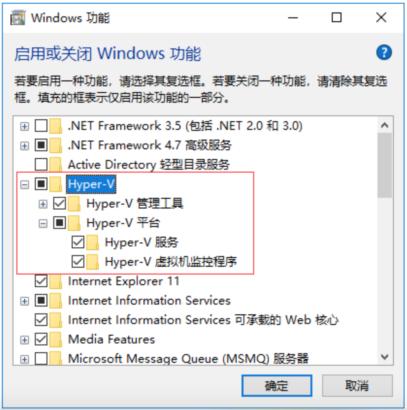
Task: Enable the .NET Framework 3.5 checkbox
Action: click(x=41, y=126)
